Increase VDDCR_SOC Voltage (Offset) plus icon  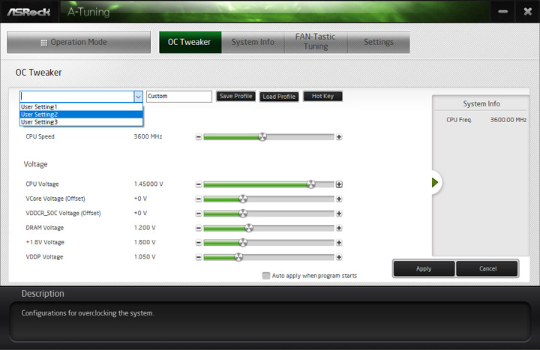coord(339,214)
